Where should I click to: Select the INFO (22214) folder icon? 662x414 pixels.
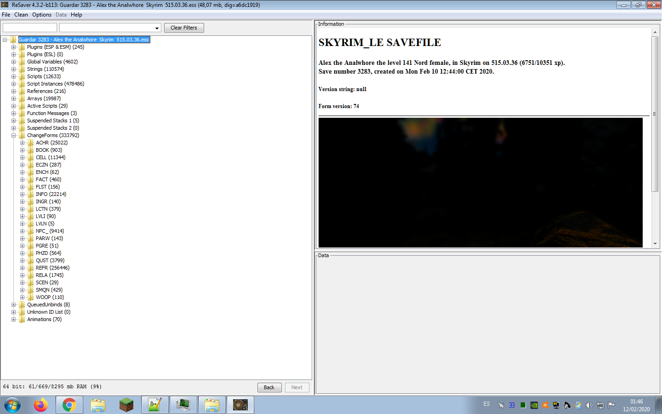click(x=30, y=194)
